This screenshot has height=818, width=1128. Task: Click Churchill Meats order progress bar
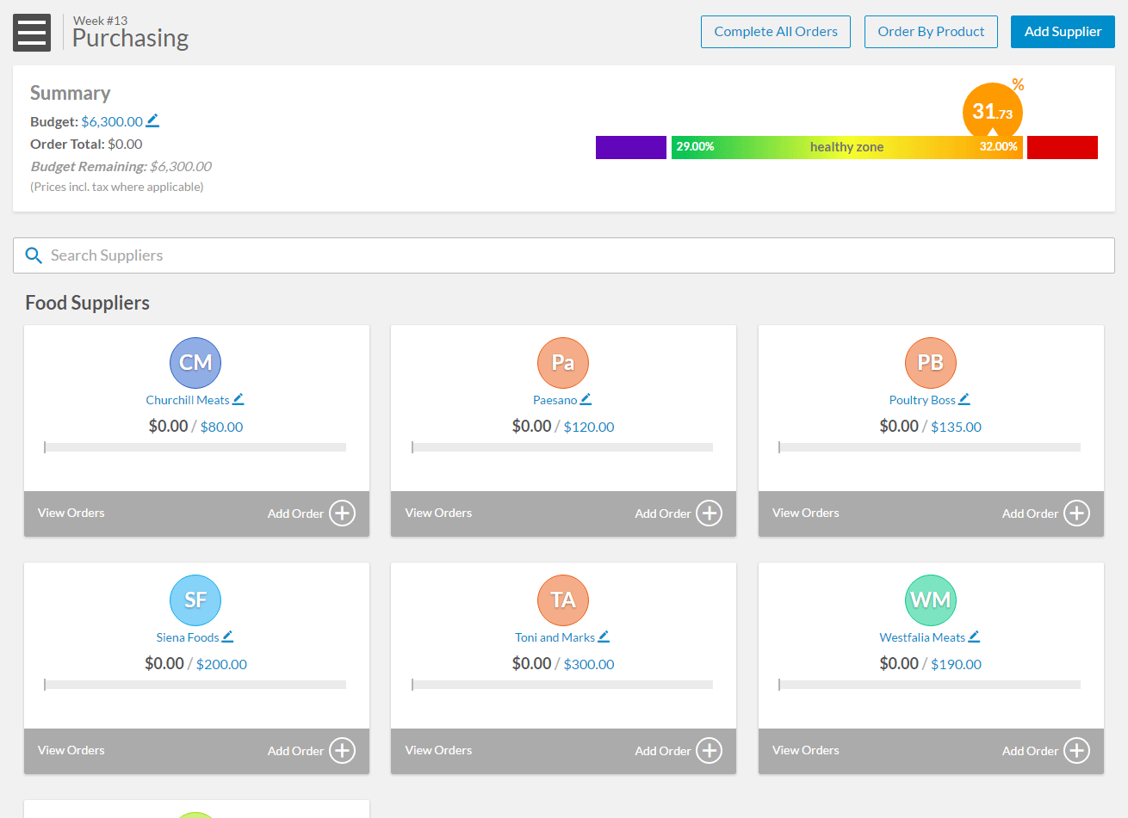195,447
